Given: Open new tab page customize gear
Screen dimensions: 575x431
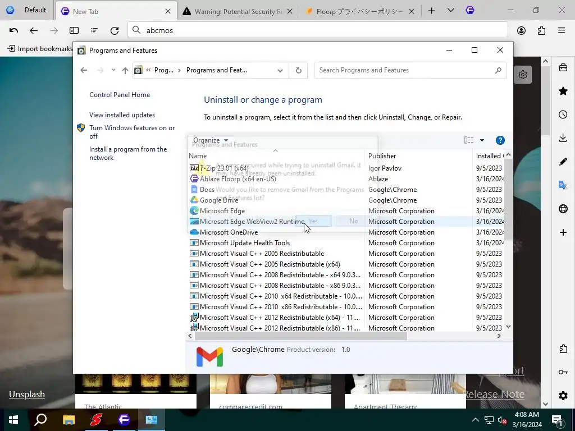Looking at the screenshot, I should coord(523,75).
